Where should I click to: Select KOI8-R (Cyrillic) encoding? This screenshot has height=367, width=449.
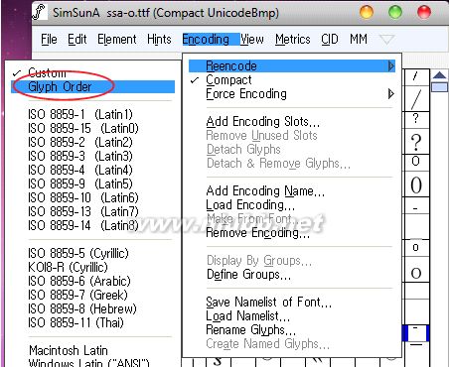pyautogui.click(x=68, y=268)
